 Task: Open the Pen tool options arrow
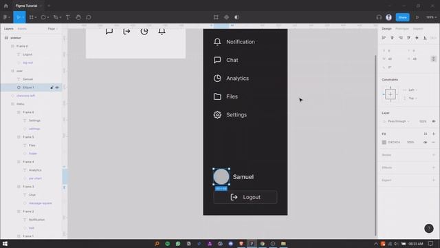(60, 17)
